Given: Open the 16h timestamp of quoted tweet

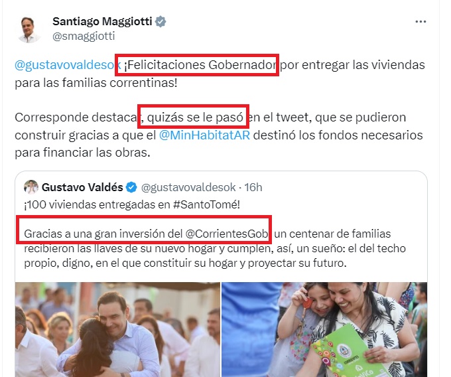Looking at the screenshot, I should point(253,187).
